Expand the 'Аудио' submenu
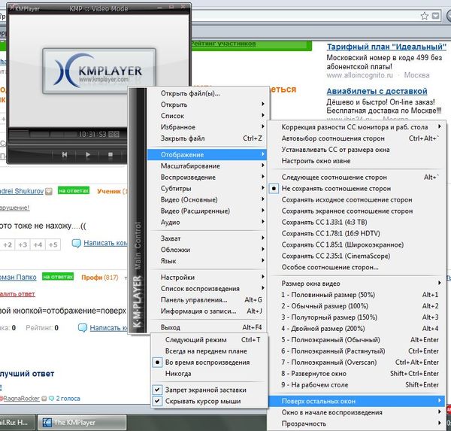 (x=207, y=222)
